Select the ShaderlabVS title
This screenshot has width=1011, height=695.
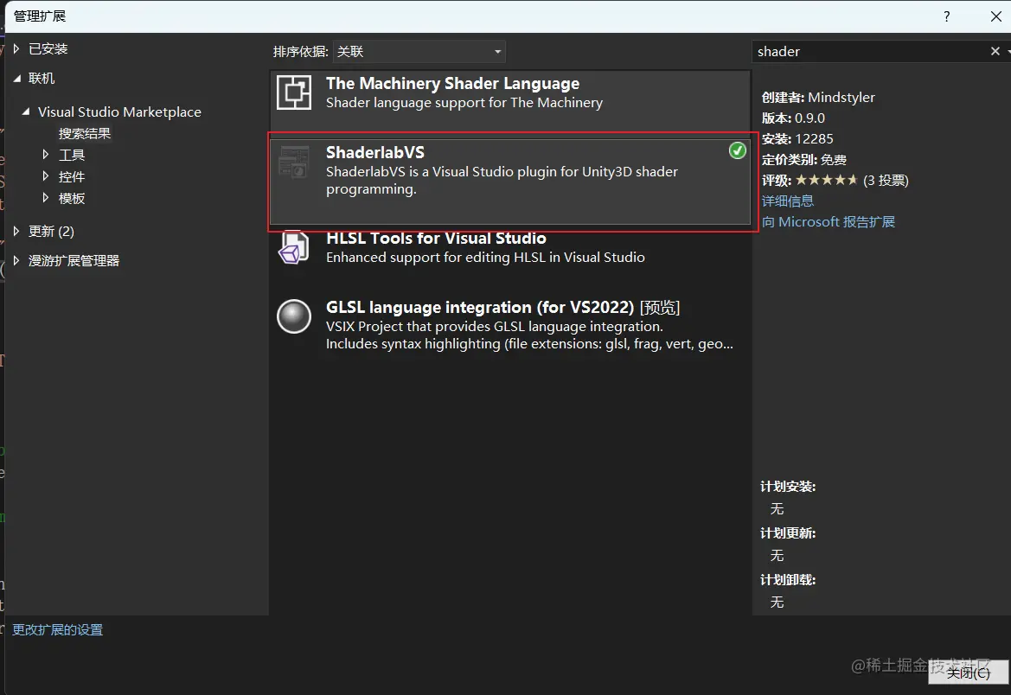375,153
